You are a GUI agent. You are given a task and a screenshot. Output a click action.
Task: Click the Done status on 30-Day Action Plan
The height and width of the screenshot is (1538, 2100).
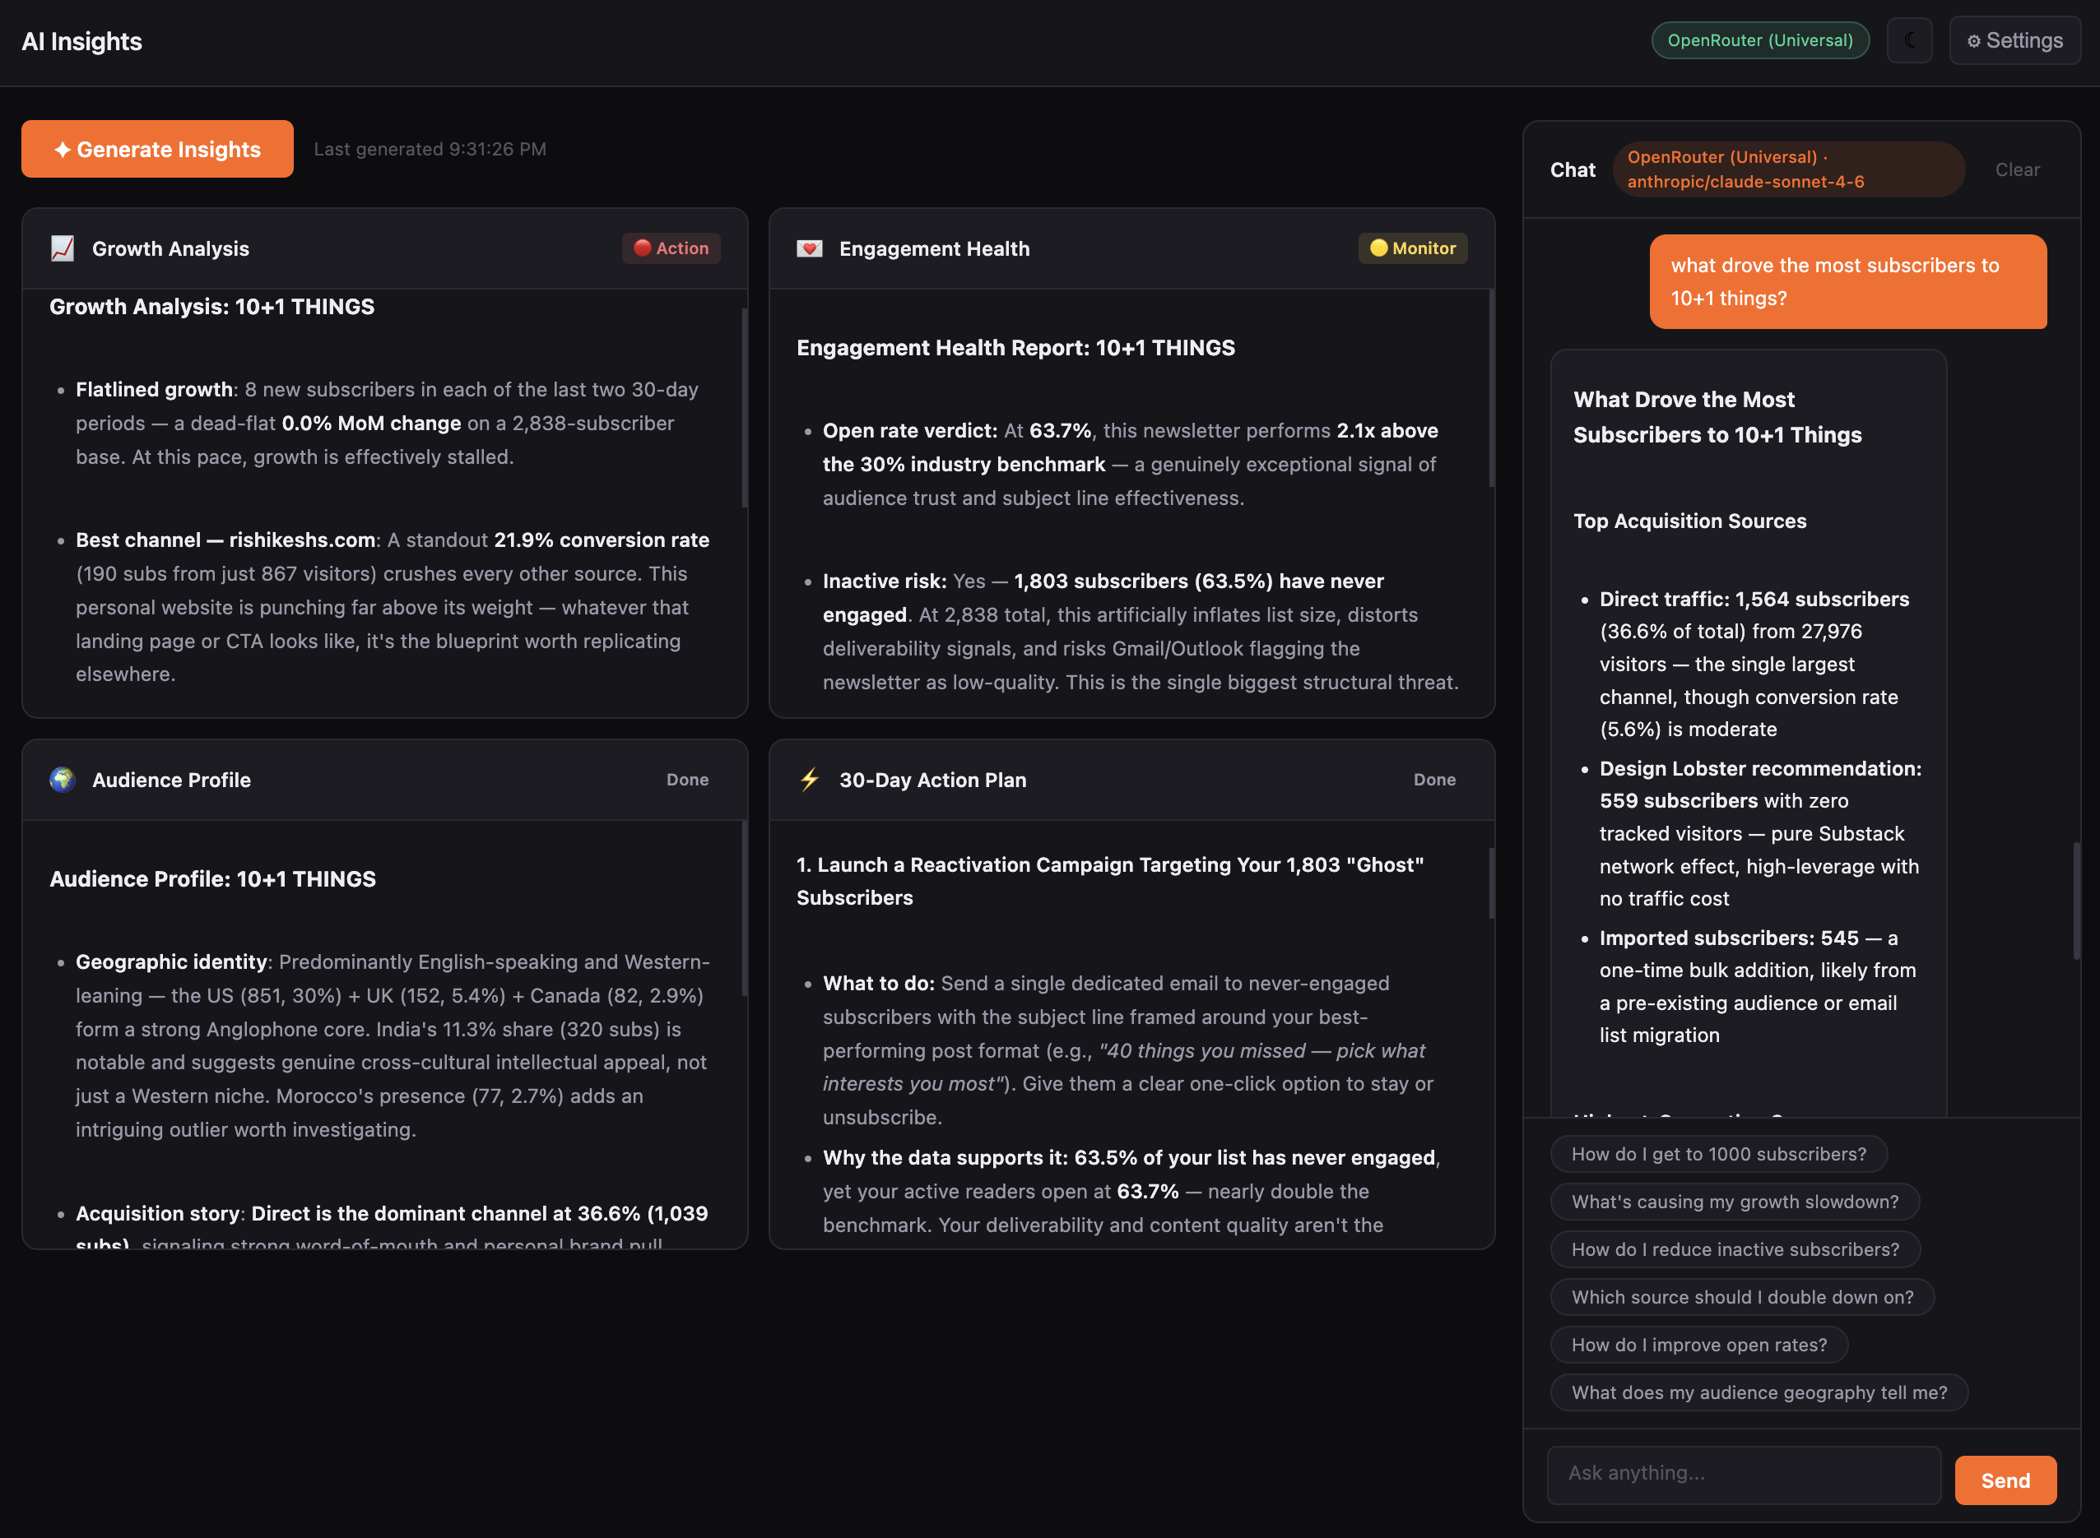[1434, 781]
